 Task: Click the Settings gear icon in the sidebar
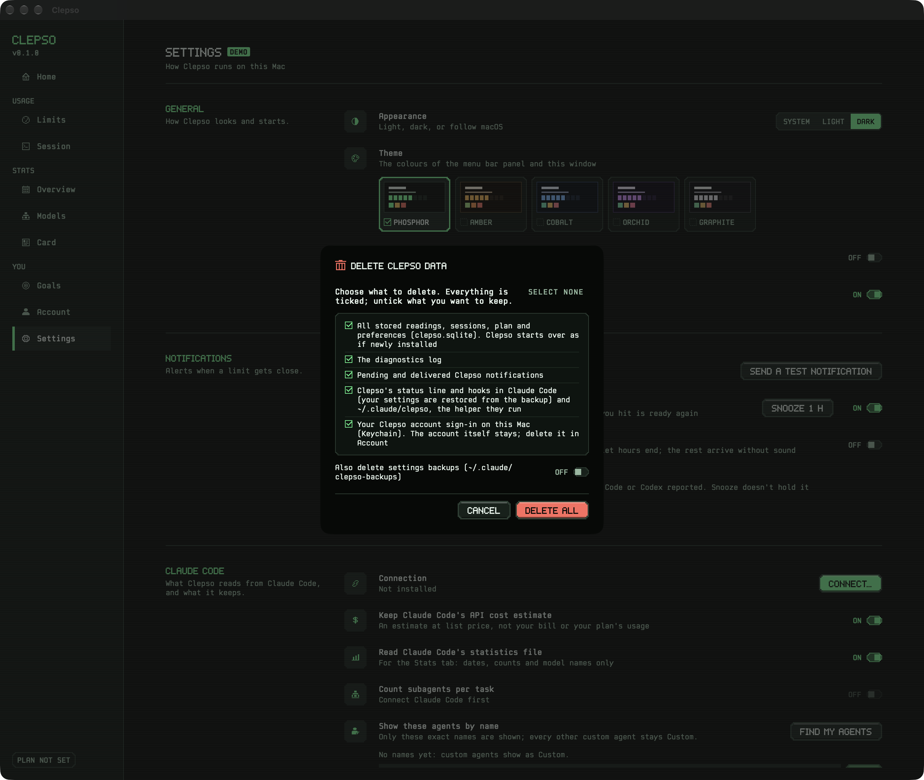click(26, 339)
